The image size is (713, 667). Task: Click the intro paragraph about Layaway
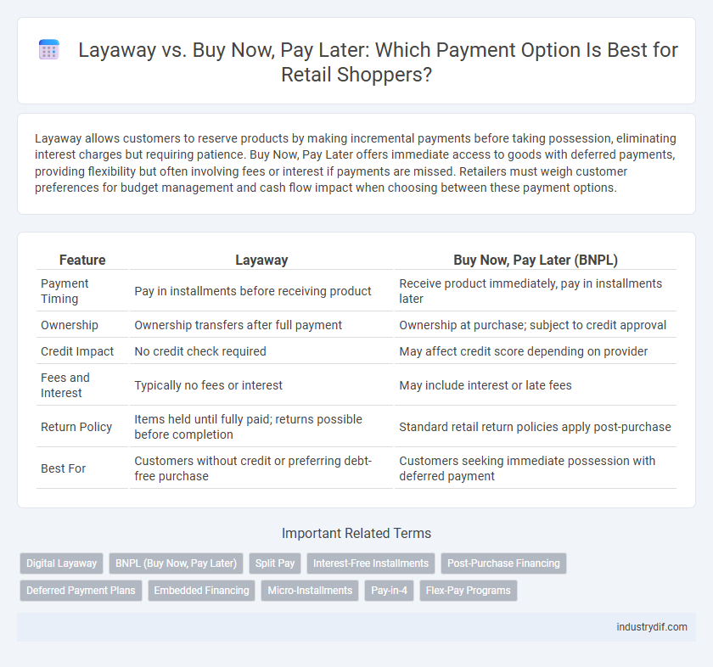[354, 163]
